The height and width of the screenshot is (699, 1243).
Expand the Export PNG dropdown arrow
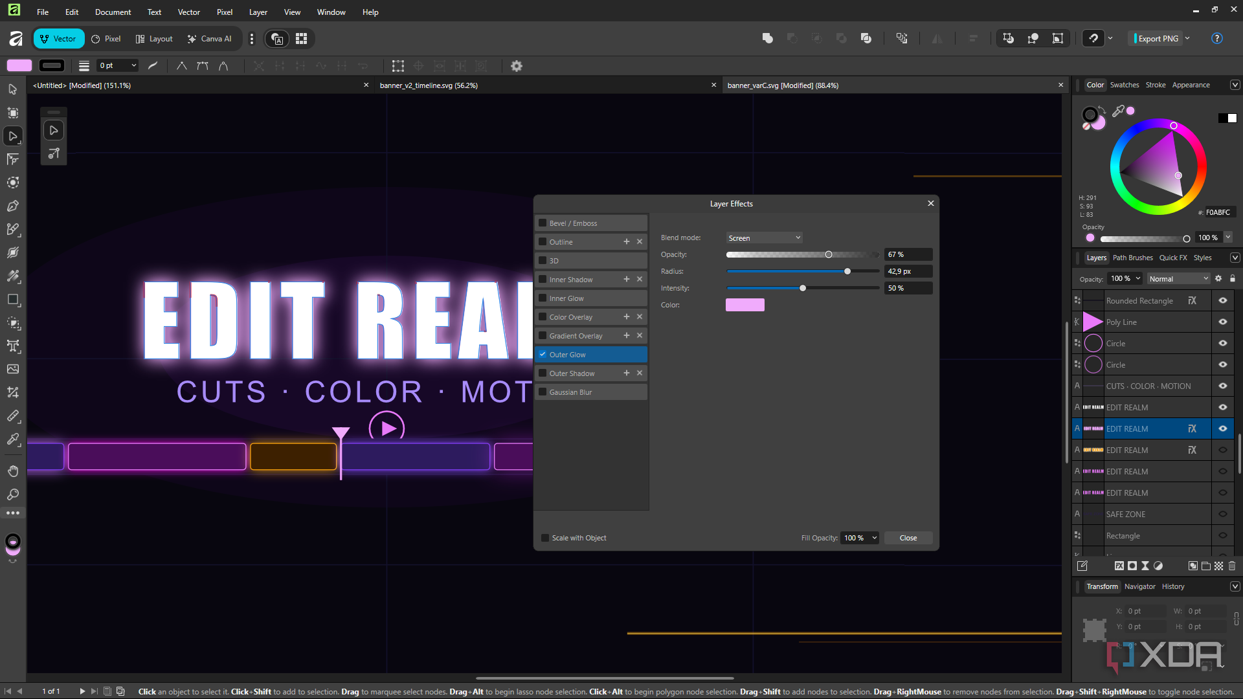coord(1187,38)
